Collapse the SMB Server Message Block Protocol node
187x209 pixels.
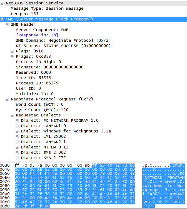point(2,19)
